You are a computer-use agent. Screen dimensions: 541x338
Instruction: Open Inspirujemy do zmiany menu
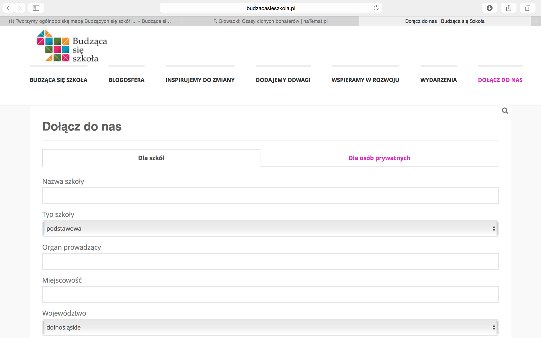point(200,80)
